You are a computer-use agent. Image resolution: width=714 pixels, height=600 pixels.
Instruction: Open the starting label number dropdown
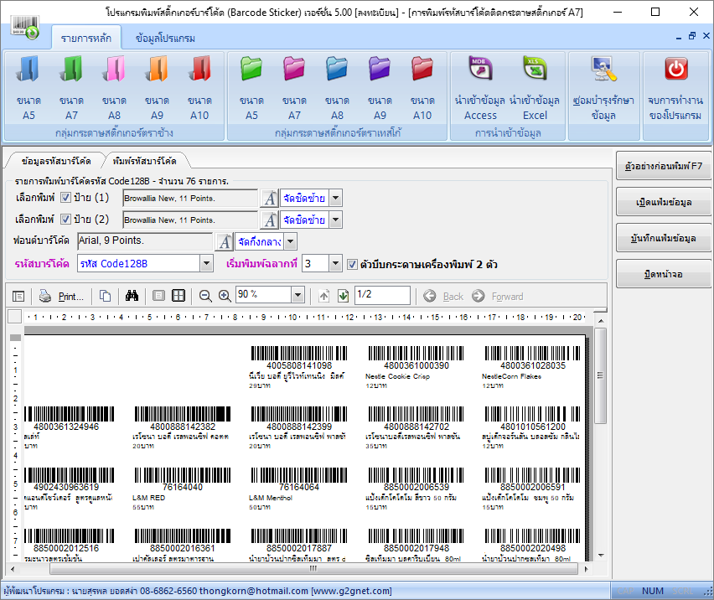click(335, 264)
